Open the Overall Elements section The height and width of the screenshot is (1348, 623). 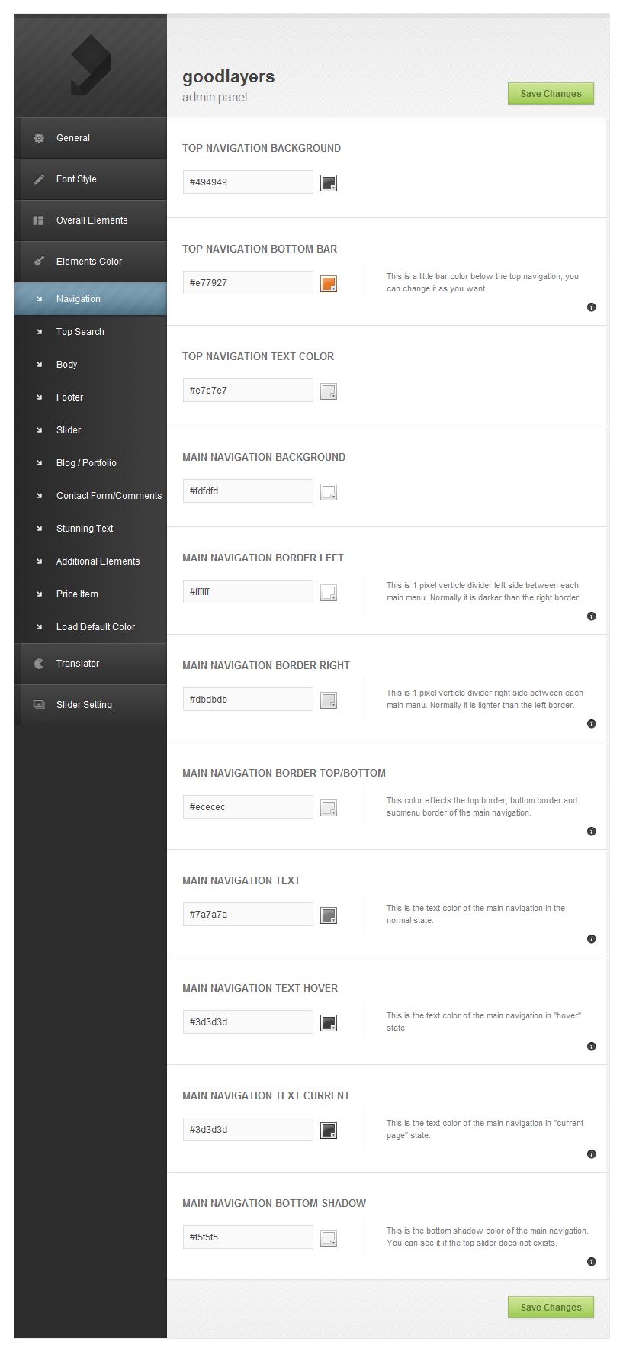click(x=91, y=220)
